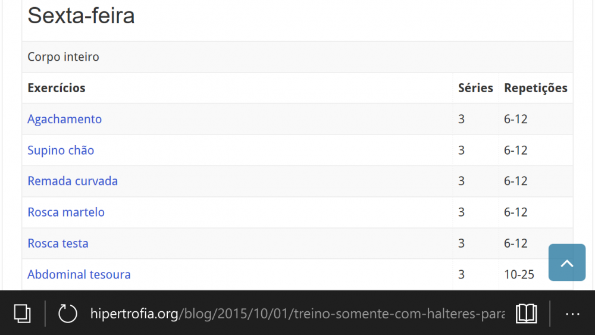
Task: Open the Rosca testa link
Action: pos(58,243)
